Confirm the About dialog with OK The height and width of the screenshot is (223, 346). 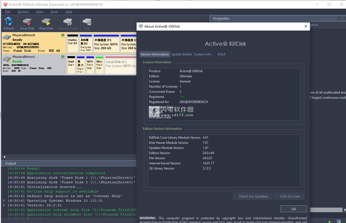tap(294, 209)
